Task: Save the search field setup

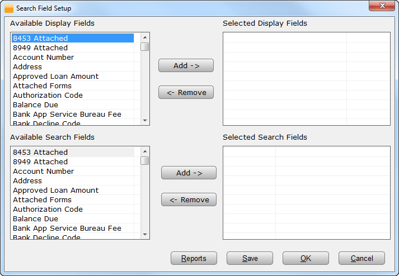Action: (250, 258)
